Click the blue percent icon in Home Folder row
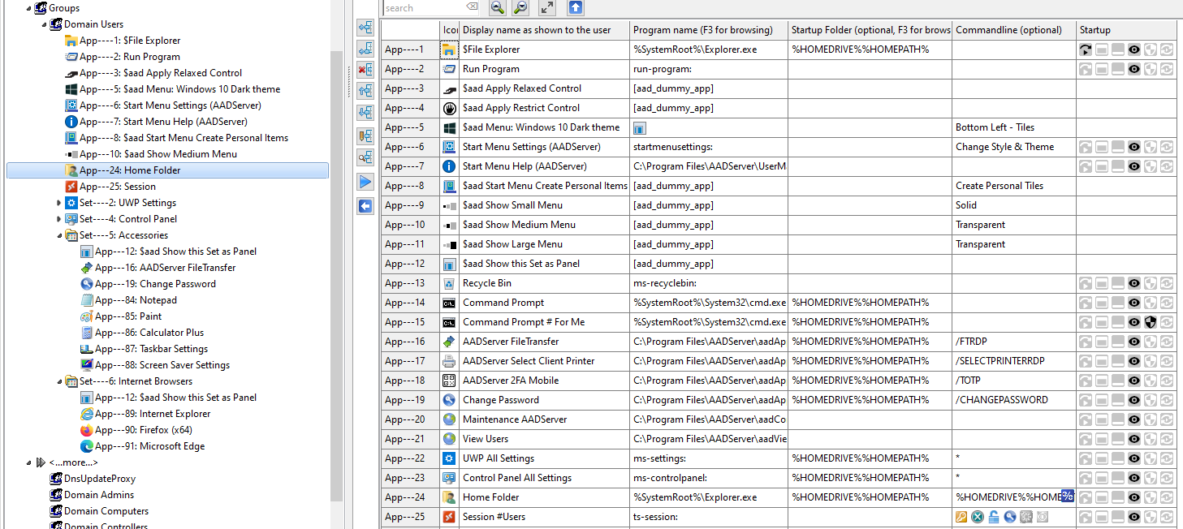 (1068, 497)
